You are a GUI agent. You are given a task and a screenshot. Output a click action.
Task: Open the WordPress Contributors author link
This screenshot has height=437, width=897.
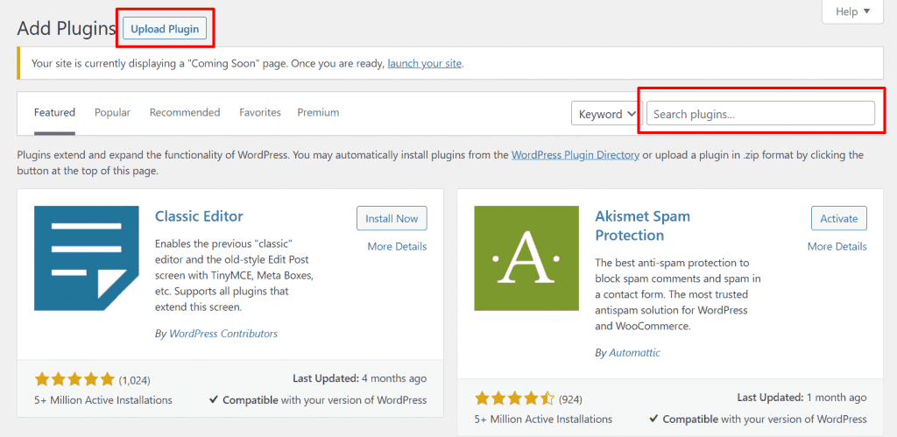(x=223, y=334)
